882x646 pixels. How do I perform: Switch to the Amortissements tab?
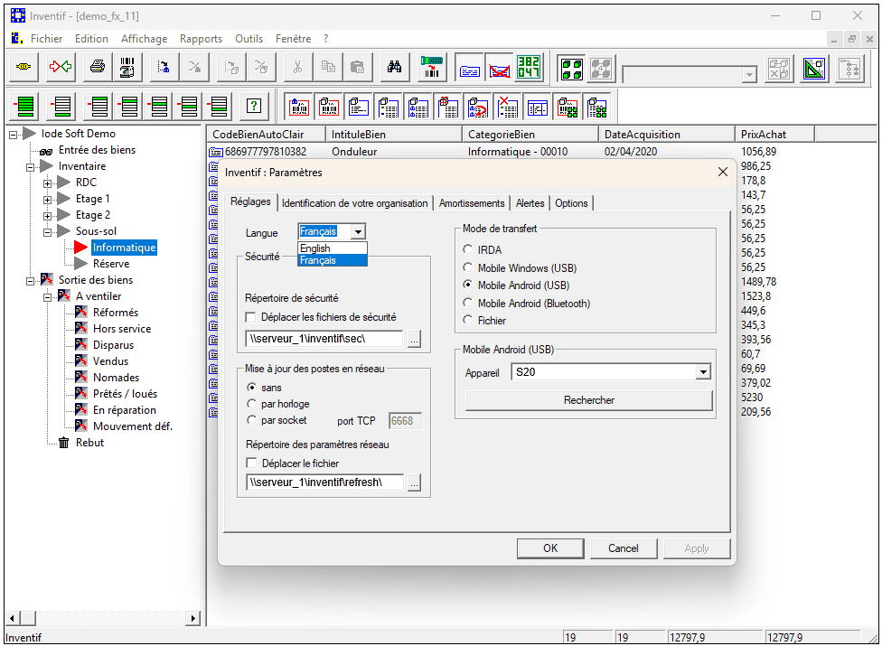472,203
